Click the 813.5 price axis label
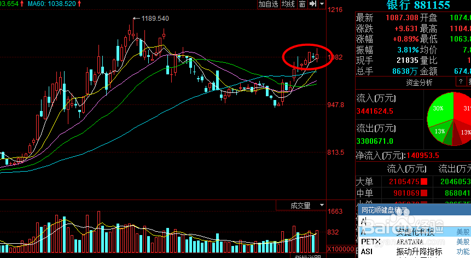Image resolution: width=471 pixels, height=258 pixels. tap(336, 153)
